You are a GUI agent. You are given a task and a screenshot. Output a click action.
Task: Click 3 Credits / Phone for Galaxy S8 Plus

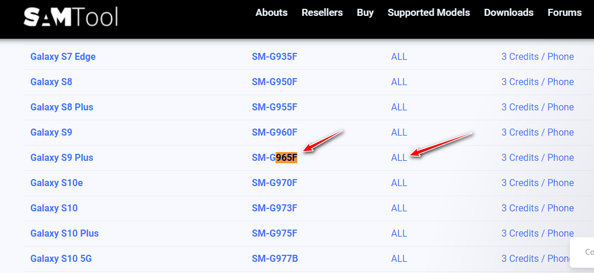[538, 107]
